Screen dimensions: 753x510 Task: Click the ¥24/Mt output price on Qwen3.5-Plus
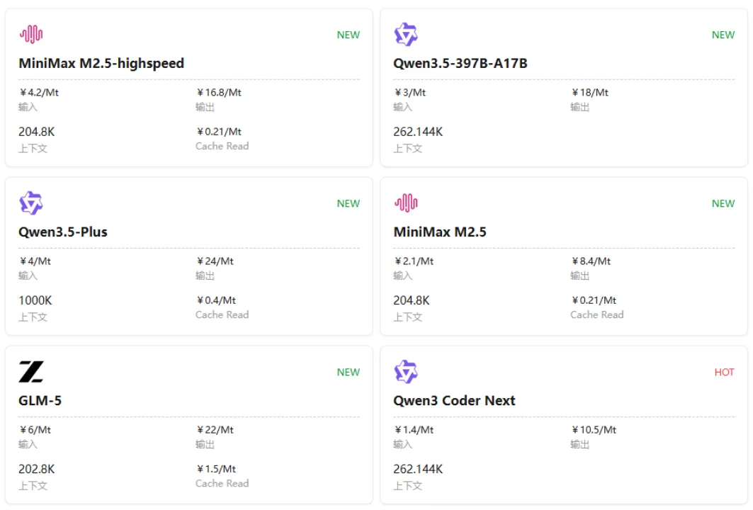[215, 261]
